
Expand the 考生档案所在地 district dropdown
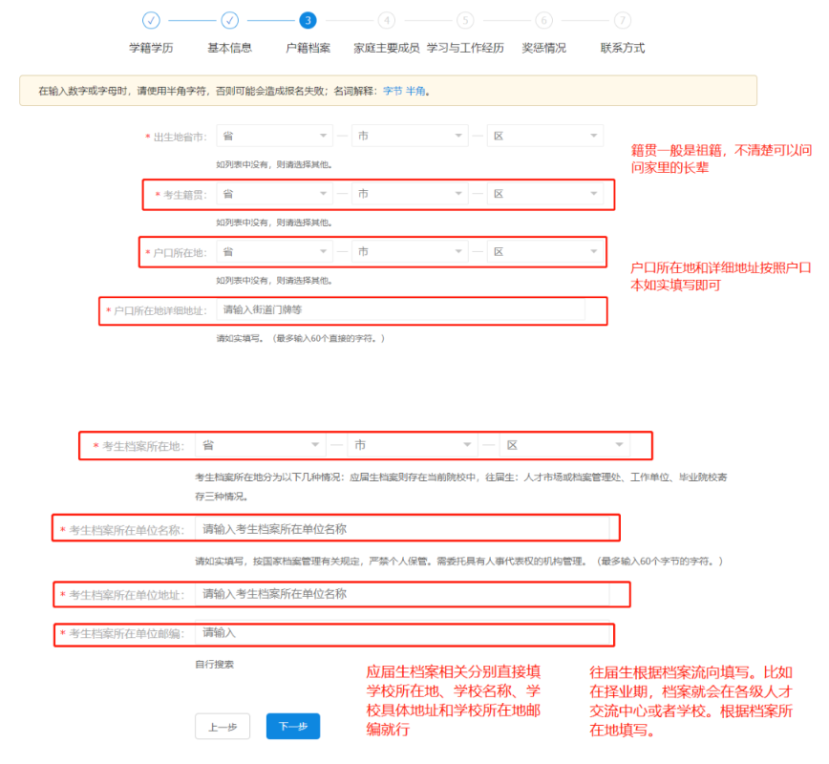[x=564, y=445]
